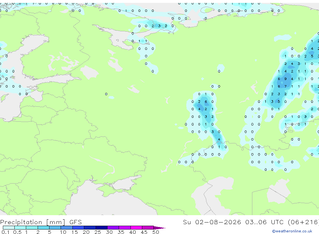Select the 5–10 mm legend swatch
The image size is (319, 234).
(x=55, y=228)
